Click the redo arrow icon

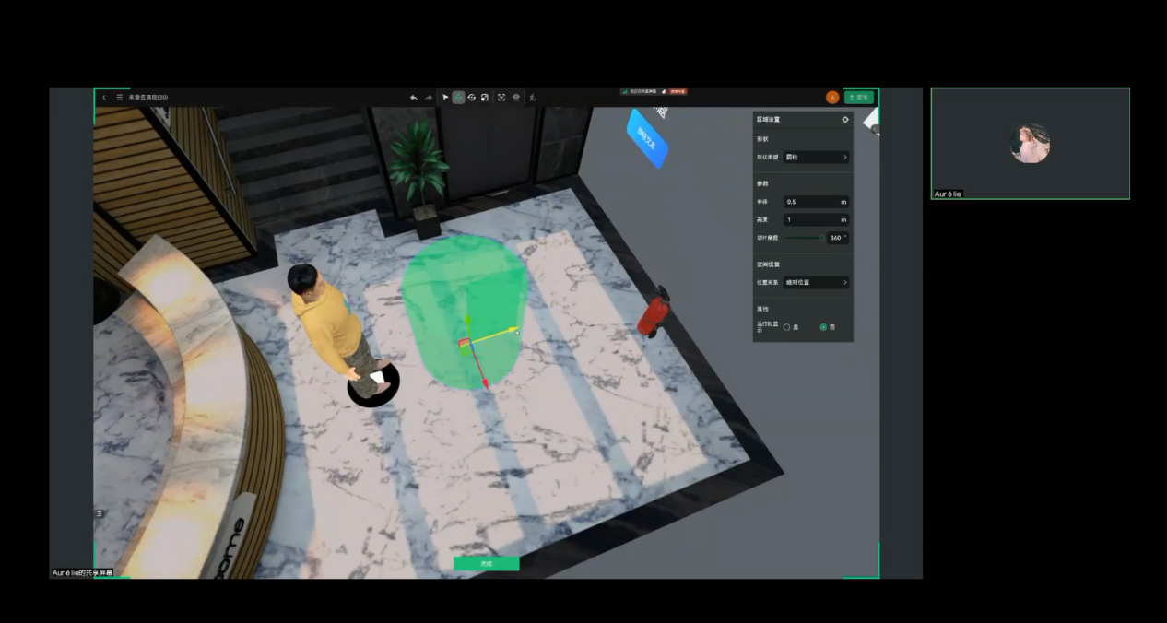point(429,98)
